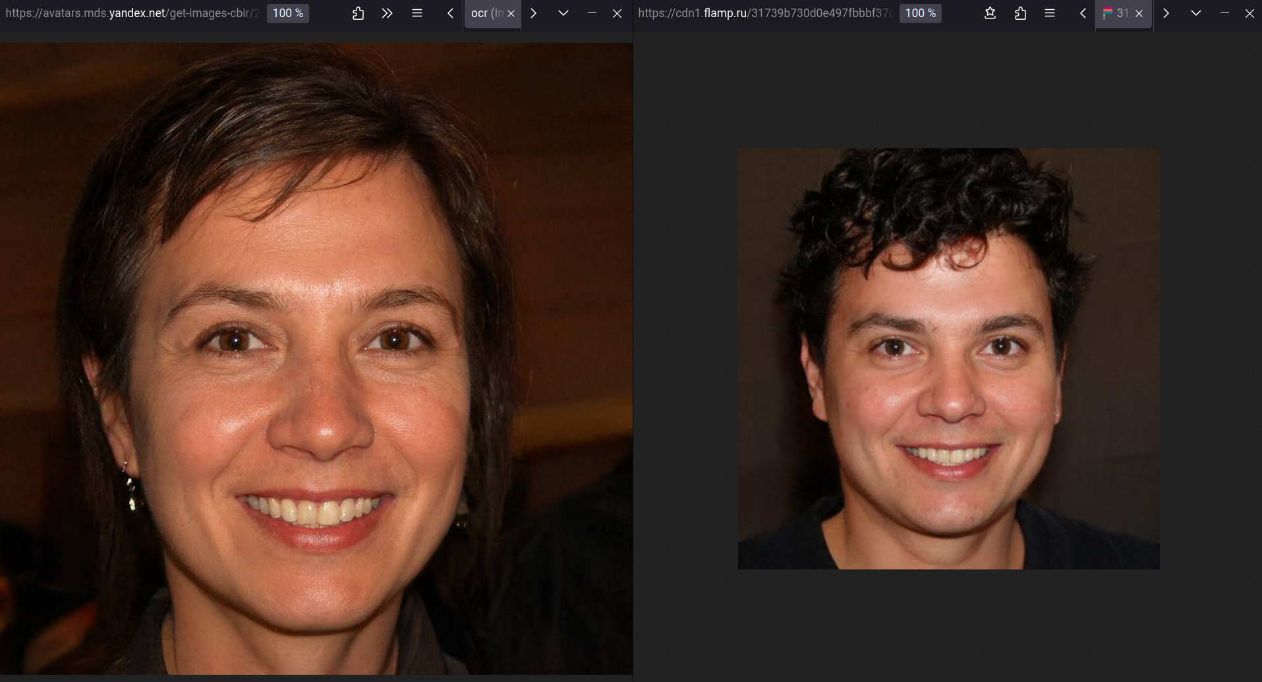Image resolution: width=1262 pixels, height=682 pixels.
Task: Close the 'ocr' tab
Action: pos(511,13)
